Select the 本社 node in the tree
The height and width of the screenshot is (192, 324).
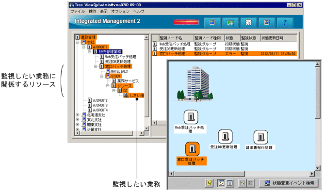pyautogui.click(x=91, y=42)
